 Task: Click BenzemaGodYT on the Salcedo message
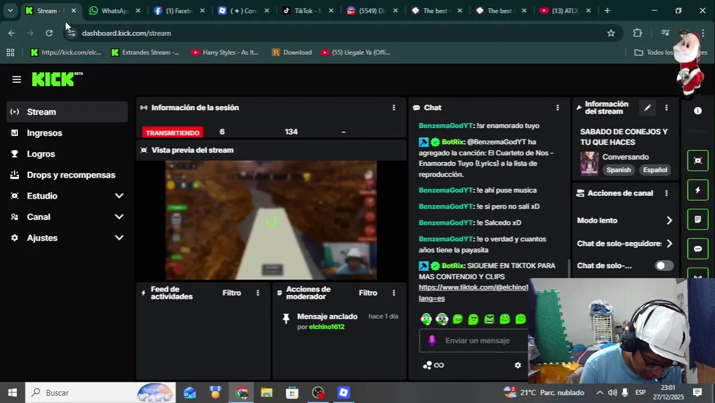tap(446, 223)
